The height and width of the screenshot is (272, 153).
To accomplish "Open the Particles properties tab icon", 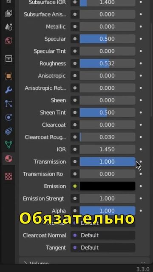I will (x=8, y=104).
